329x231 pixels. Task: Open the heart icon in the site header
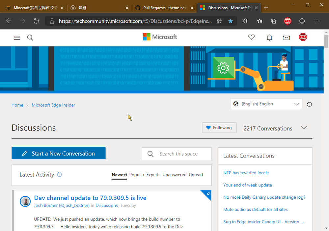[251, 37]
